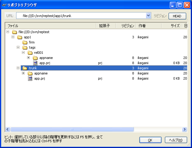Image resolution: width=192 pixels, height=148 pixels.
Task: Minimize the リポジトリブラウザ window
Action: 173,5
